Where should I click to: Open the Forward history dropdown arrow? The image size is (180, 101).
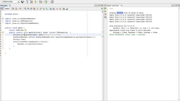(x=22, y=9)
